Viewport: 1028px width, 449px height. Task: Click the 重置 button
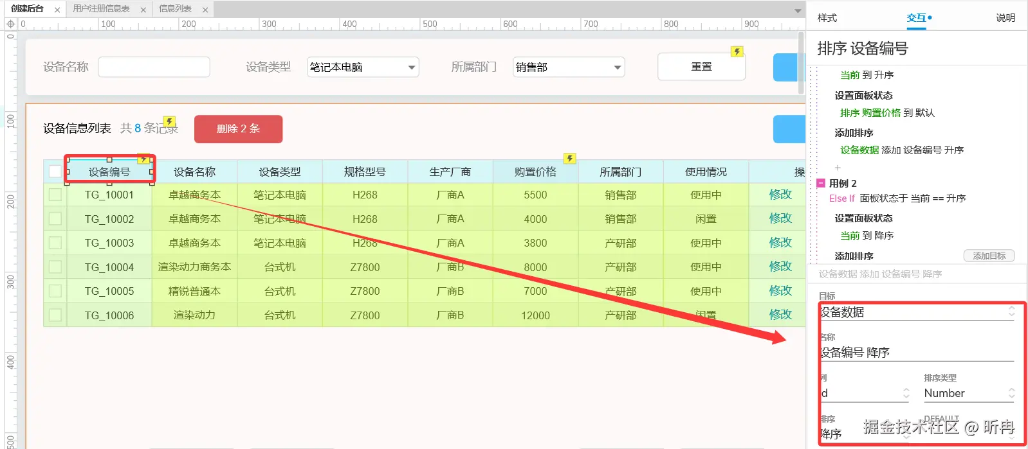coord(701,67)
